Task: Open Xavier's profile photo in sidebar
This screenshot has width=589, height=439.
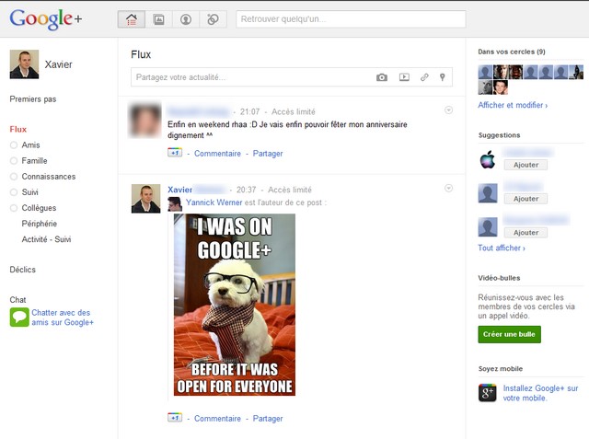Action: [x=24, y=64]
